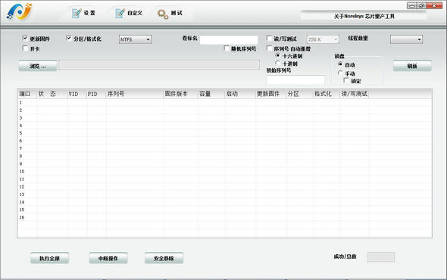Minimize the application window

[x=411, y=5]
